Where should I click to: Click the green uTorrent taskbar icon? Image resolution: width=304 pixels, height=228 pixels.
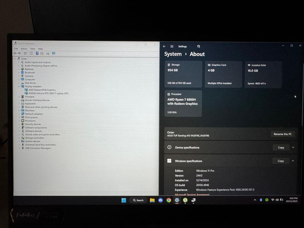(x=185, y=200)
